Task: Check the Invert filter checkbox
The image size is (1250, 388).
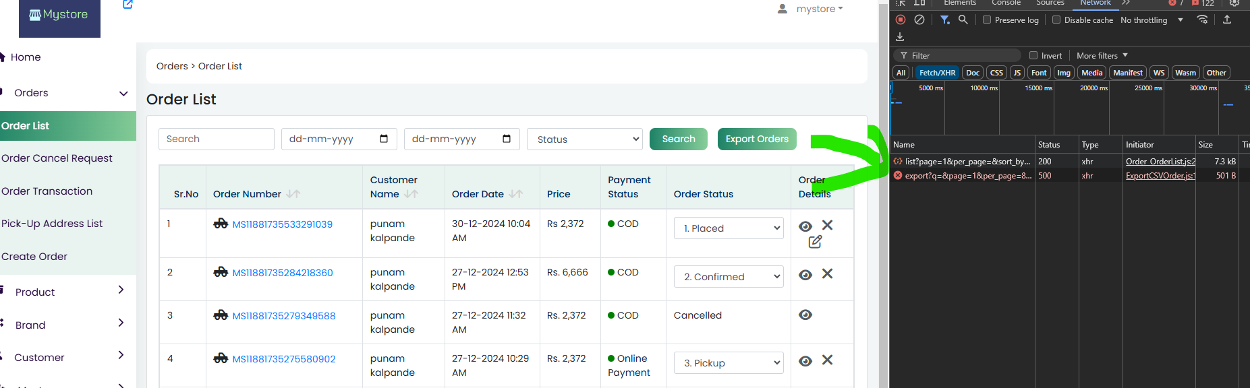Action: pyautogui.click(x=1033, y=55)
